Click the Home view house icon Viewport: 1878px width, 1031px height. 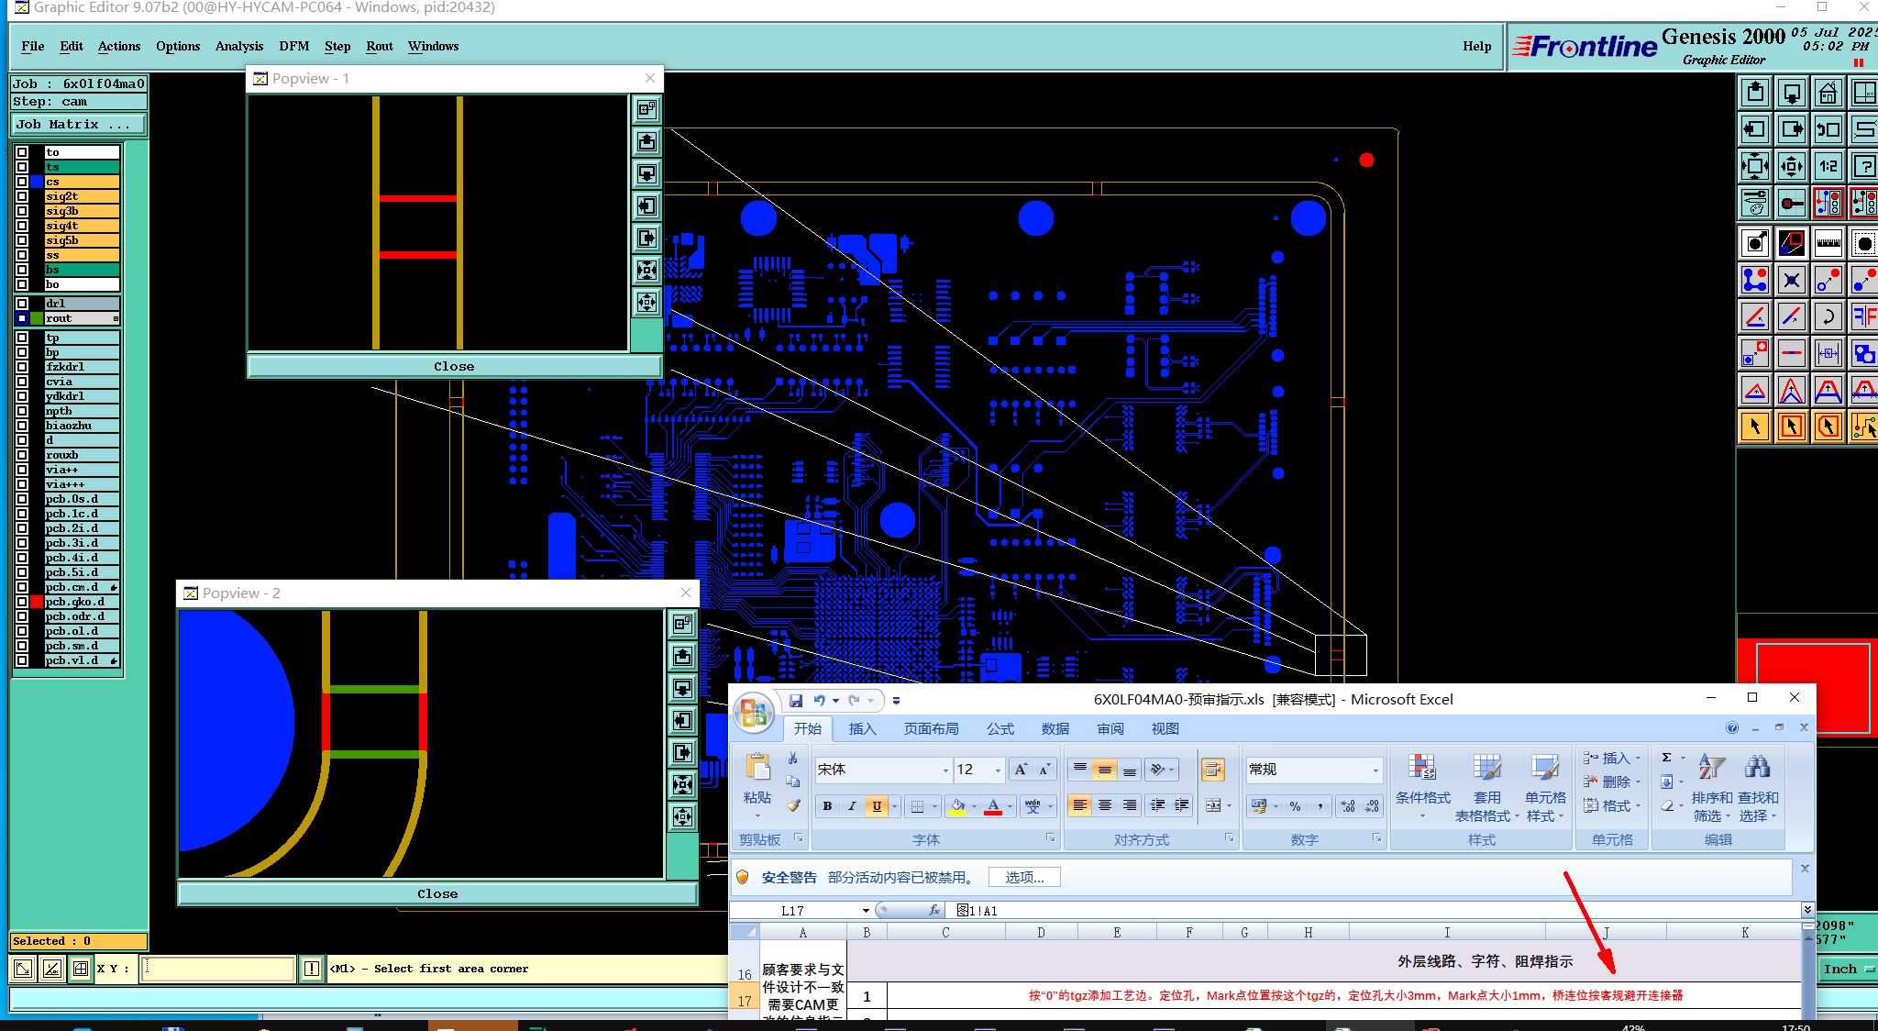point(1828,93)
